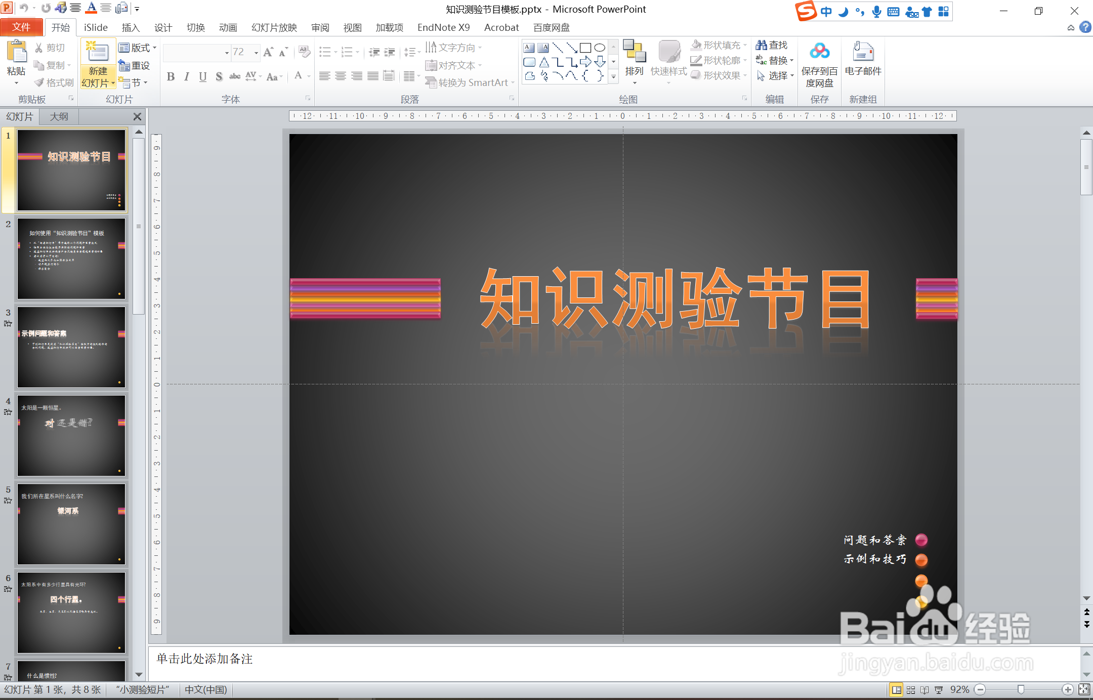This screenshot has height=700, width=1093.
Task: Toggle Bold text formatting
Action: (171, 77)
